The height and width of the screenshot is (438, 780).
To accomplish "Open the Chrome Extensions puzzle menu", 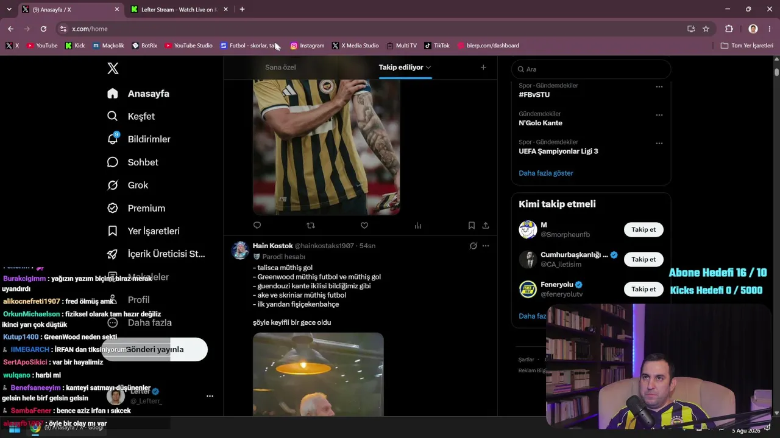I will (x=729, y=29).
